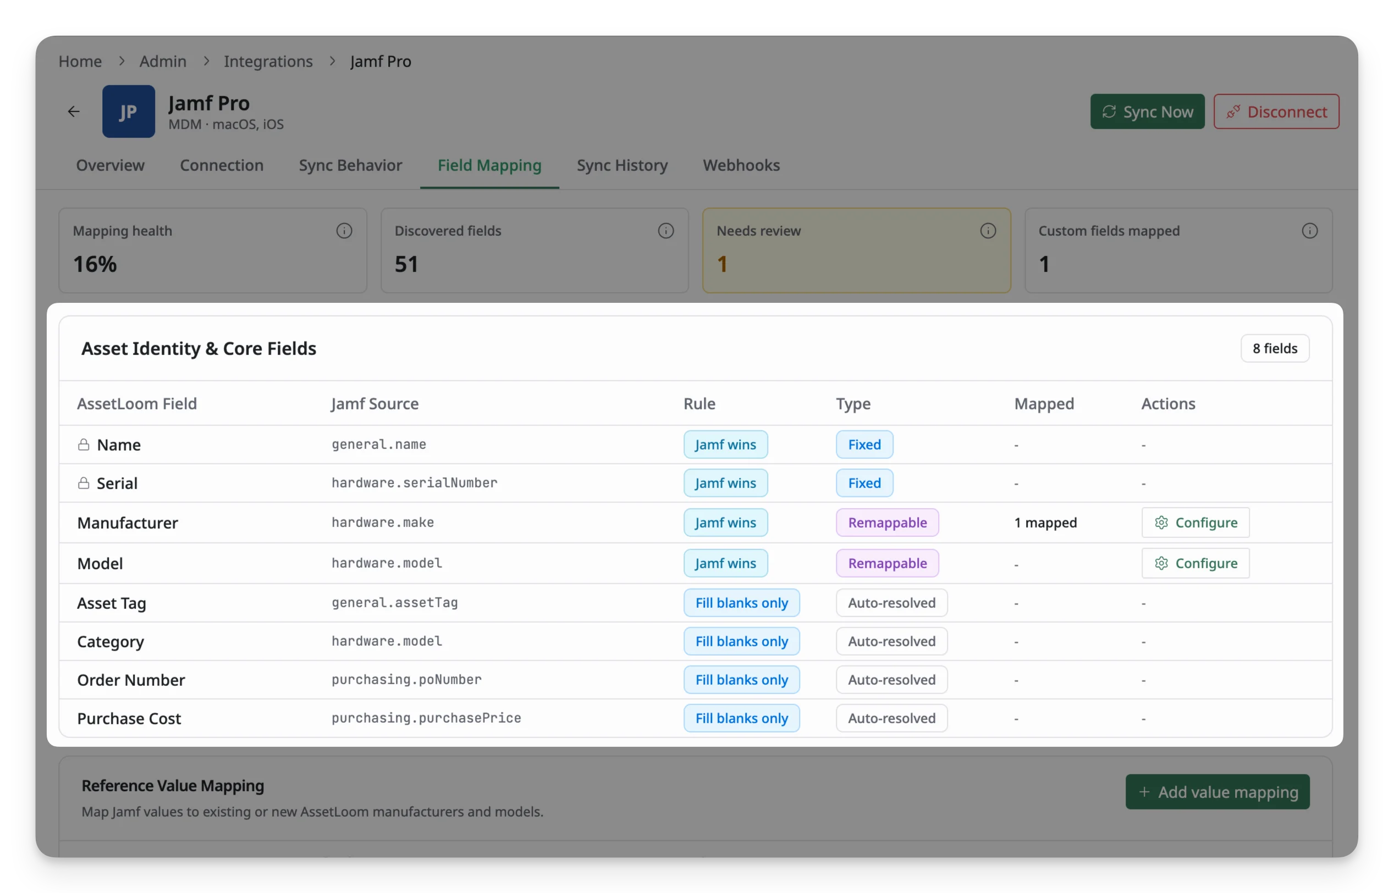The image size is (1394, 893).
Task: Click the purchasing.poNumber source cell
Action: [406, 679]
